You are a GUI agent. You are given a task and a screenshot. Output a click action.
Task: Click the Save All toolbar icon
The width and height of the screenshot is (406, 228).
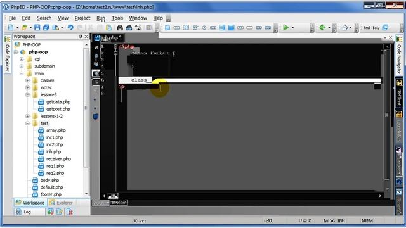[46, 27]
